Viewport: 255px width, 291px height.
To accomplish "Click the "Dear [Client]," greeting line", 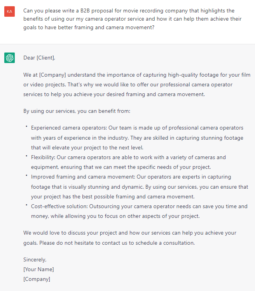I will point(39,58).
